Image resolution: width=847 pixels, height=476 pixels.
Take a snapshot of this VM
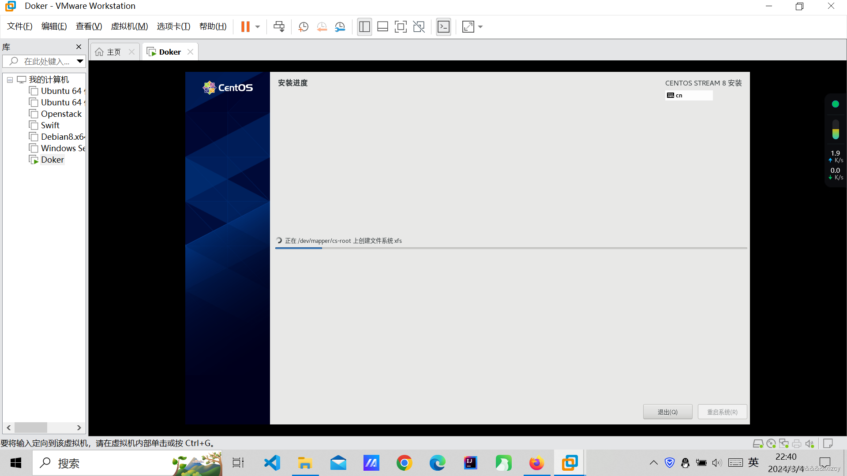pos(303,27)
